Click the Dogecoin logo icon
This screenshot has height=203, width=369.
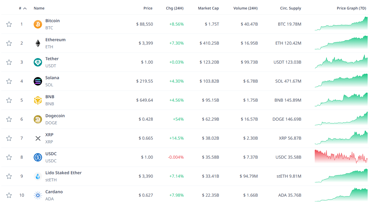38,119
